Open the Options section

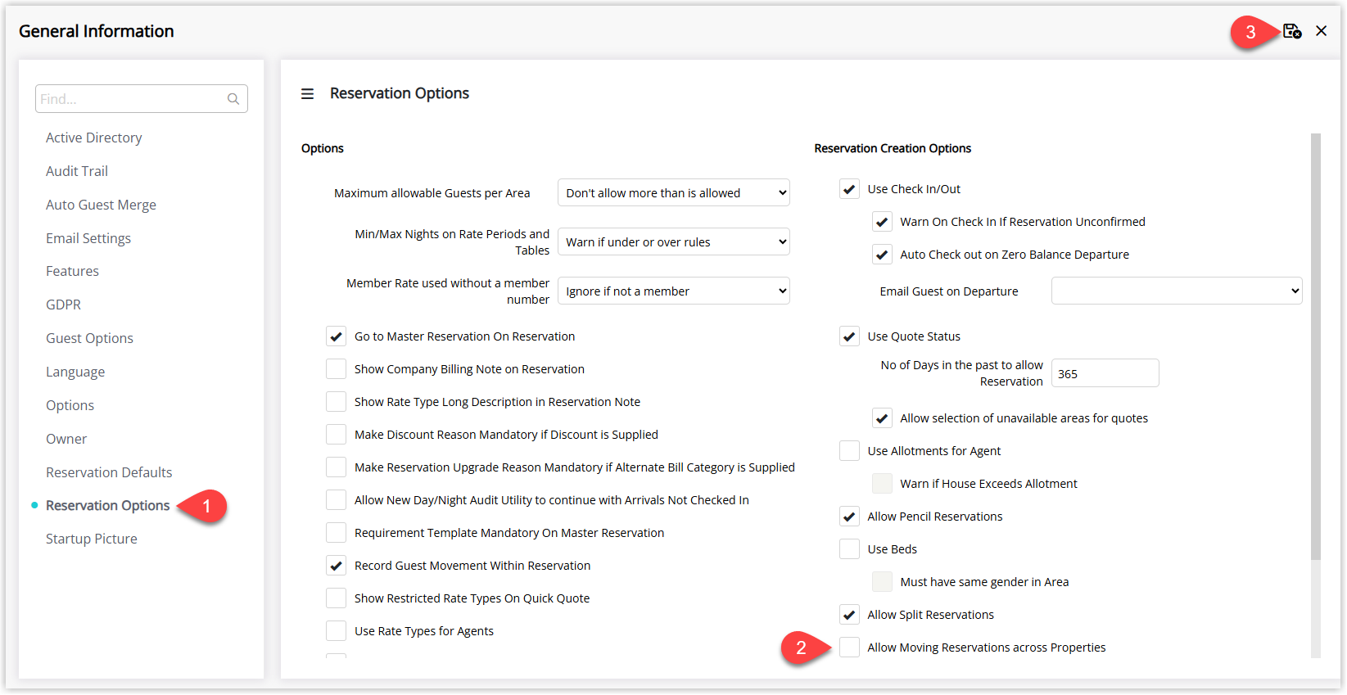tap(70, 405)
